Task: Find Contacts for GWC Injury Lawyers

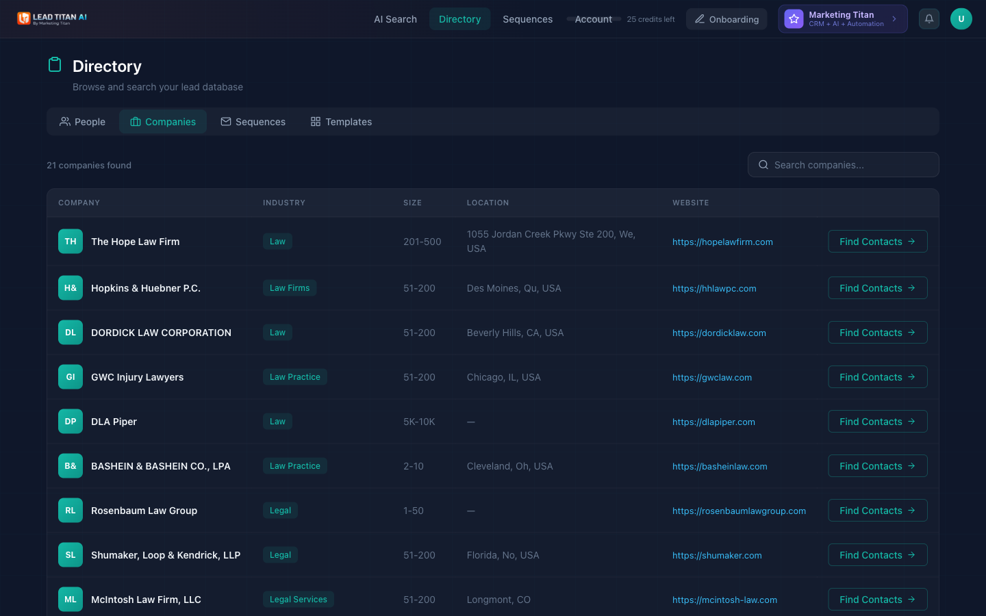Action: (x=877, y=376)
